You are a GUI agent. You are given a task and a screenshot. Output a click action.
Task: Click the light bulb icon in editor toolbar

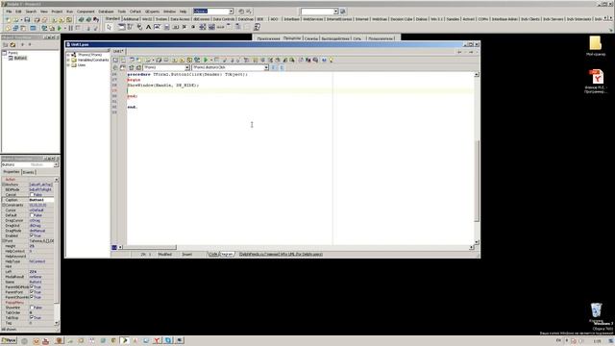point(331,60)
